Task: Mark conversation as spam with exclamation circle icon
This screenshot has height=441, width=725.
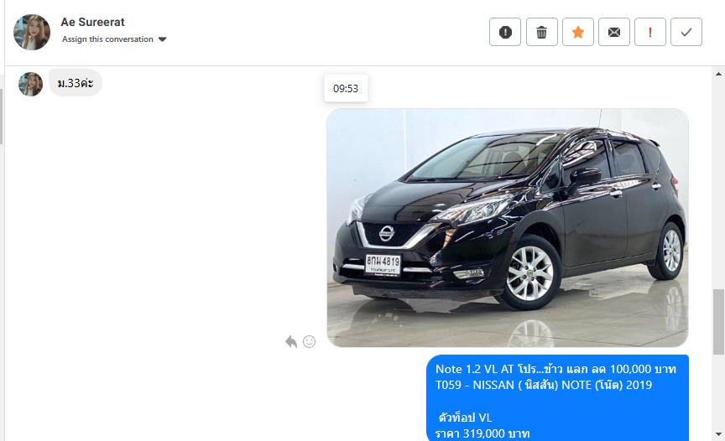Action: point(505,32)
